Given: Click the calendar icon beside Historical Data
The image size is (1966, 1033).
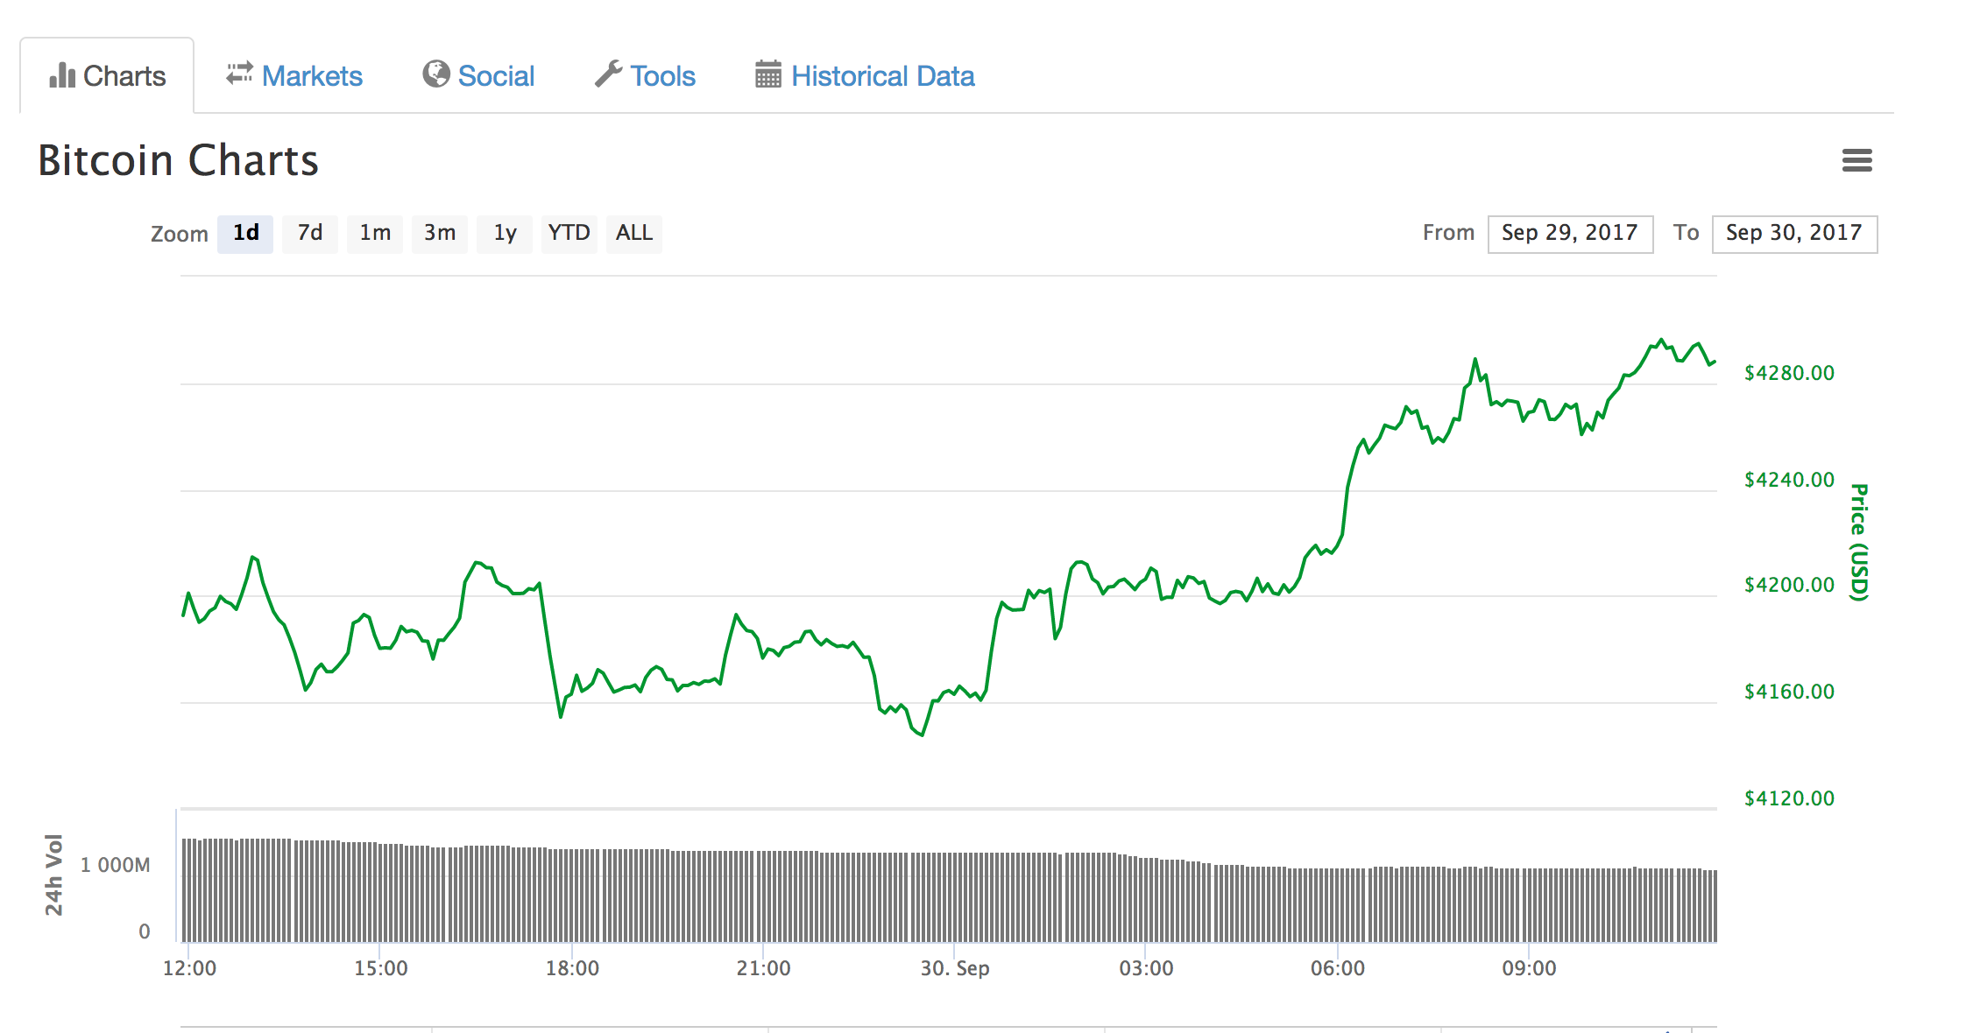Looking at the screenshot, I should pos(767,74).
